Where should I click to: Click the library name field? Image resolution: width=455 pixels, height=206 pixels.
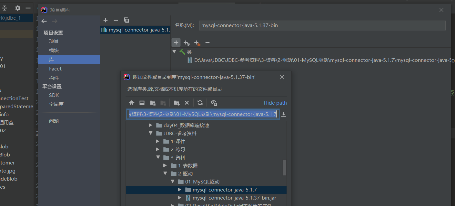click(322, 25)
